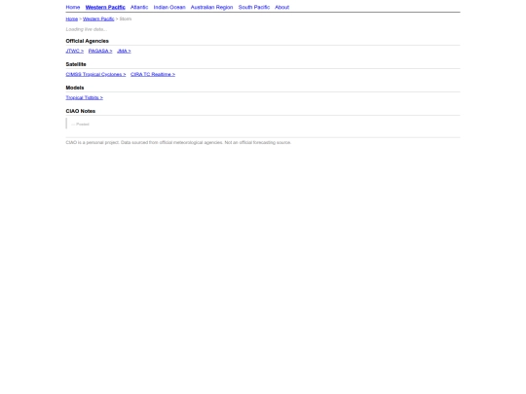Click the footer disclaimer about CIAO
526x394 pixels.
(x=178, y=142)
